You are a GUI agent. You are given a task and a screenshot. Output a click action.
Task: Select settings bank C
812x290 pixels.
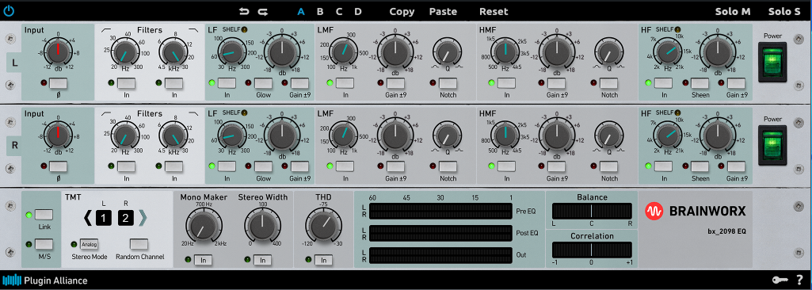pos(339,11)
